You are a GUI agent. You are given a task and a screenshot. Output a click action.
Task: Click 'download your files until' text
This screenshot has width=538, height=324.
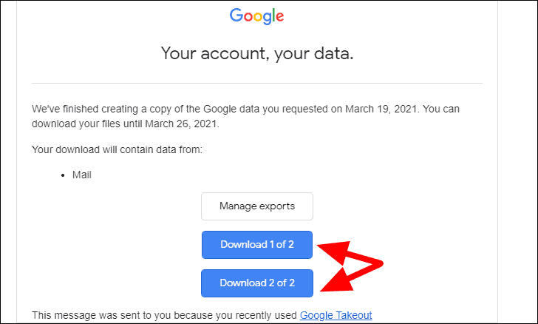coord(87,124)
